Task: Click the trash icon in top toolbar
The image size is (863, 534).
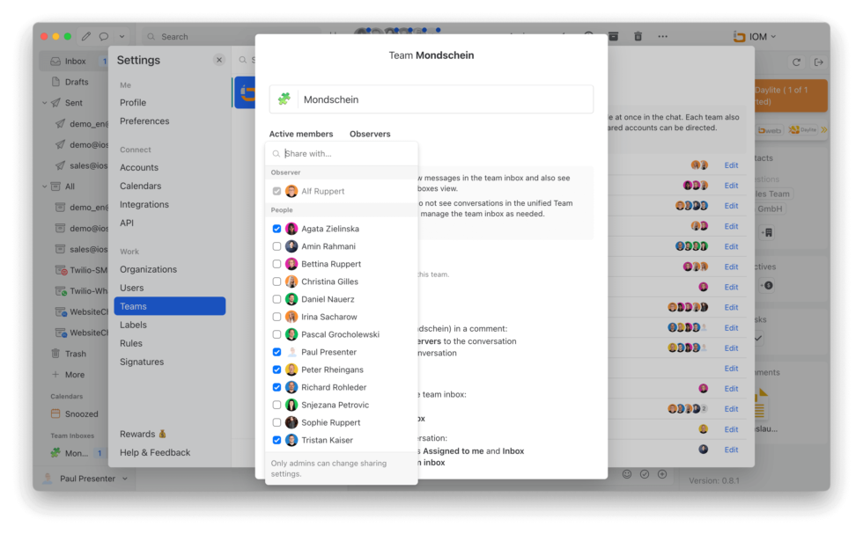Action: 638,36
